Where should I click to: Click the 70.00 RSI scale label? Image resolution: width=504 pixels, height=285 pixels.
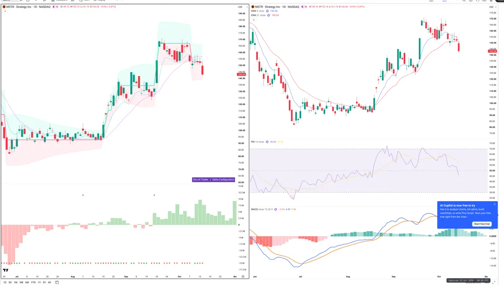[x=492, y=149]
